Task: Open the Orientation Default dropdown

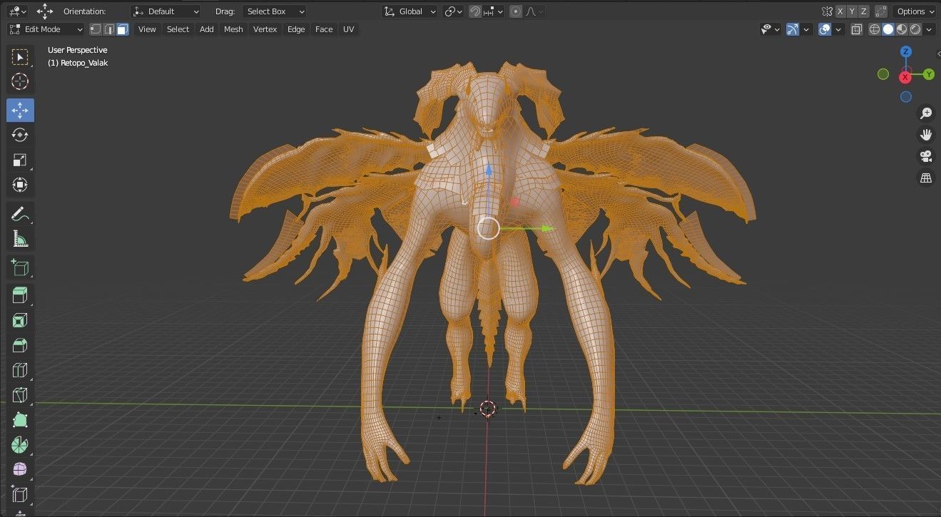Action: (166, 11)
